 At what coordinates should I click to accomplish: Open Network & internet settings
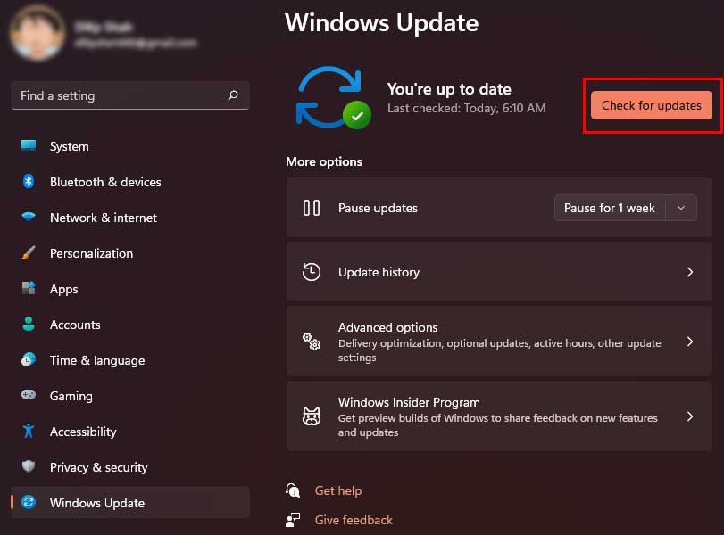(130, 218)
